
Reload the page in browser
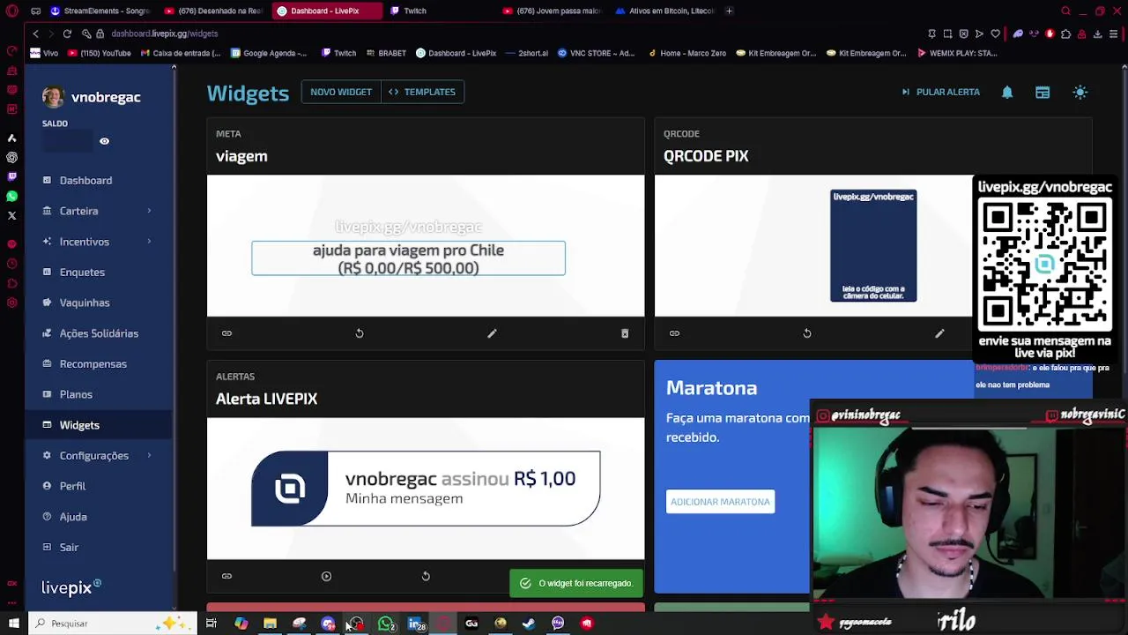click(67, 34)
